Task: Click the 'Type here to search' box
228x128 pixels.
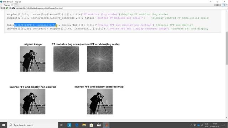Action: point(32,125)
